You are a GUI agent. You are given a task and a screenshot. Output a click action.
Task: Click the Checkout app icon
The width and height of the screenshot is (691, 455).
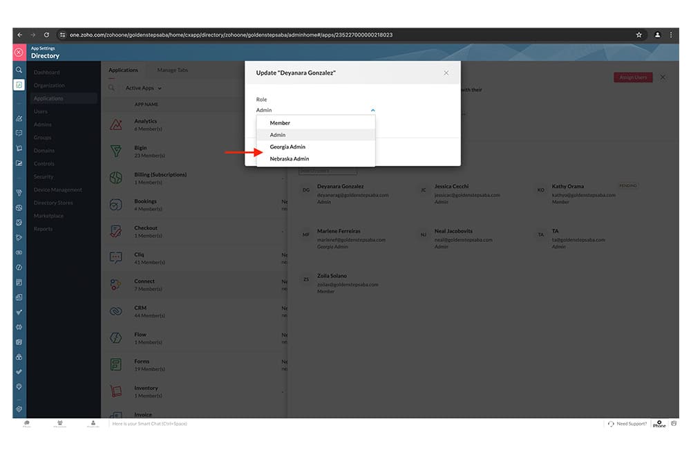pos(116,232)
